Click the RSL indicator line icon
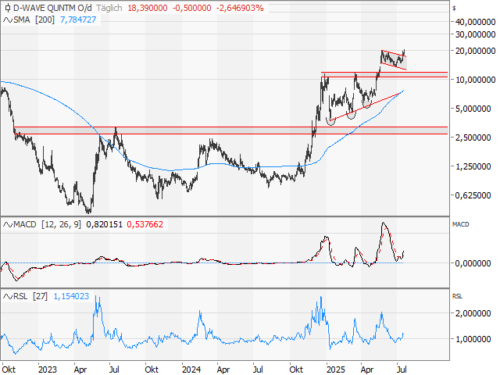Image resolution: width=500 pixels, height=375 pixels. tap(8, 297)
